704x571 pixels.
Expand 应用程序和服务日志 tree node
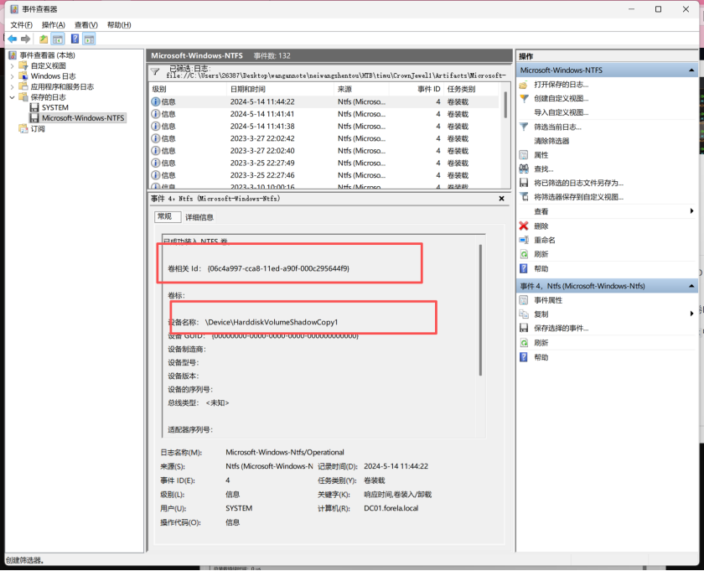[12, 86]
